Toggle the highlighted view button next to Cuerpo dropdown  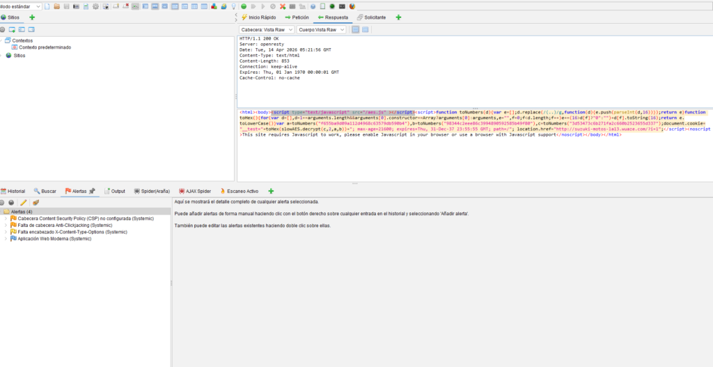pyautogui.click(x=356, y=29)
